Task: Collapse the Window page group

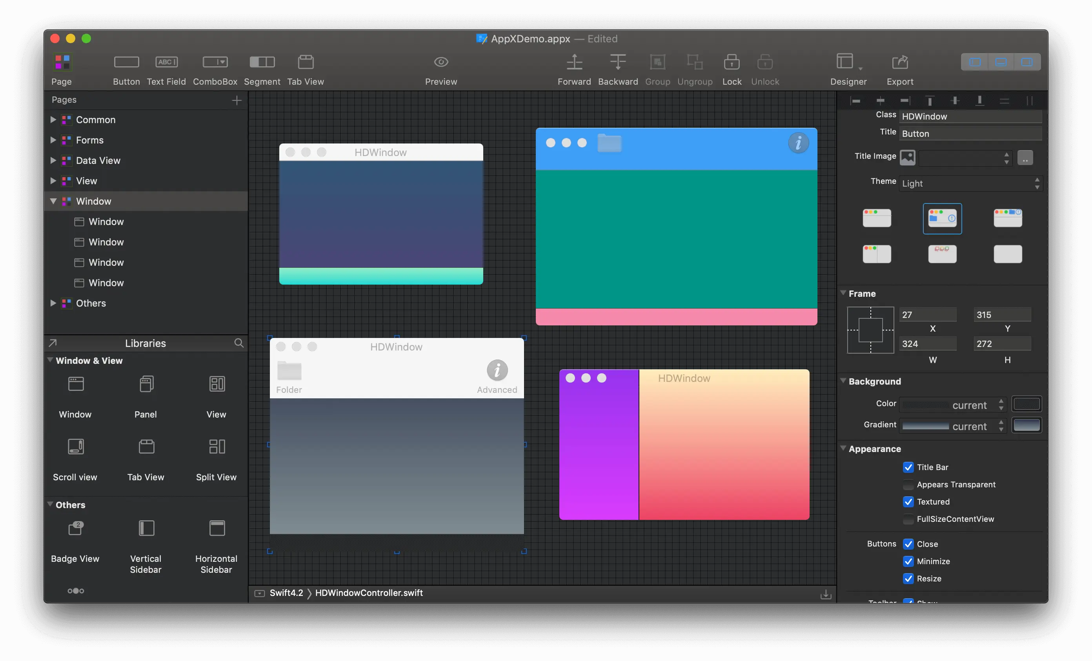Action: click(53, 201)
